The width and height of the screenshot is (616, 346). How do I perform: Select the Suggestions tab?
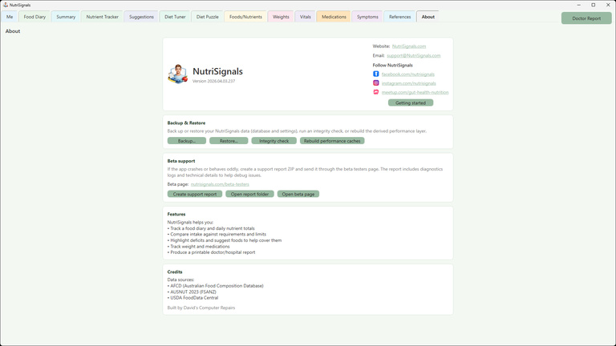coord(141,17)
